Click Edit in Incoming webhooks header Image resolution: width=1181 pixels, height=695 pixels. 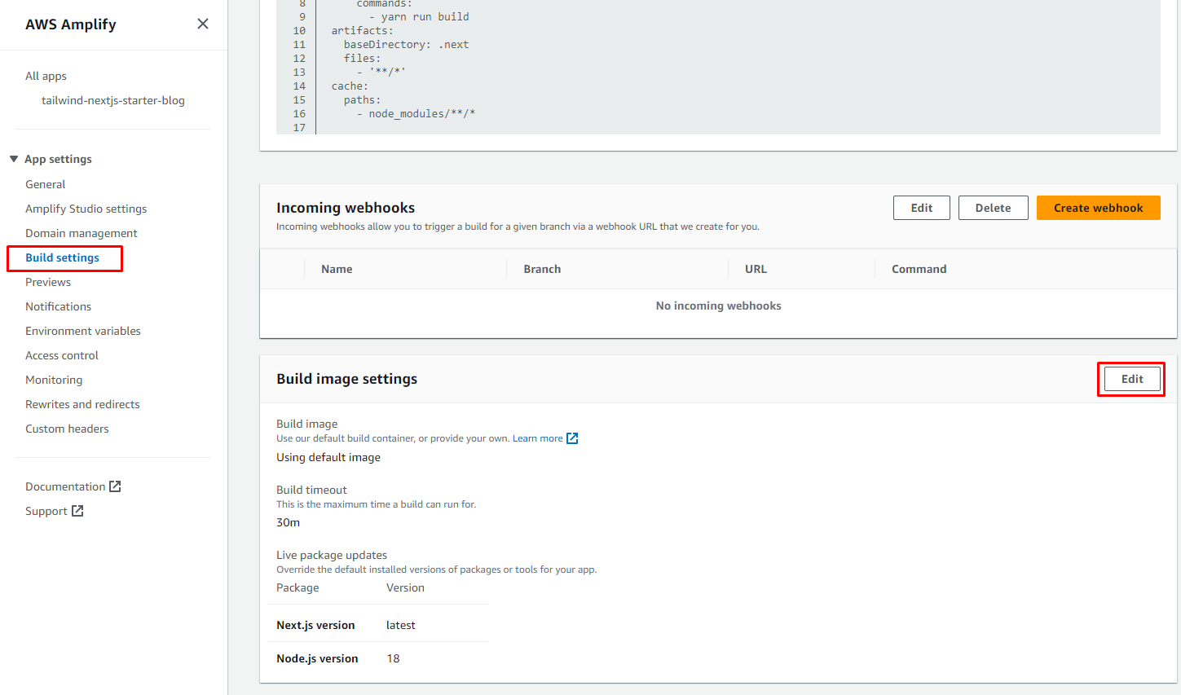tap(921, 208)
